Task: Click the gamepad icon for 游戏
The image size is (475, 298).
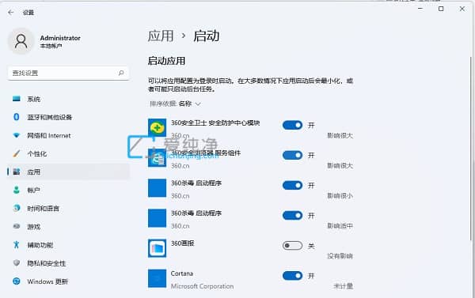Action: (x=17, y=226)
